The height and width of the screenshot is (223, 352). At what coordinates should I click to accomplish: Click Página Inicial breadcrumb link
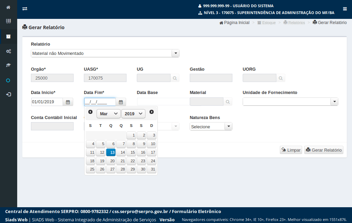pos(234,23)
